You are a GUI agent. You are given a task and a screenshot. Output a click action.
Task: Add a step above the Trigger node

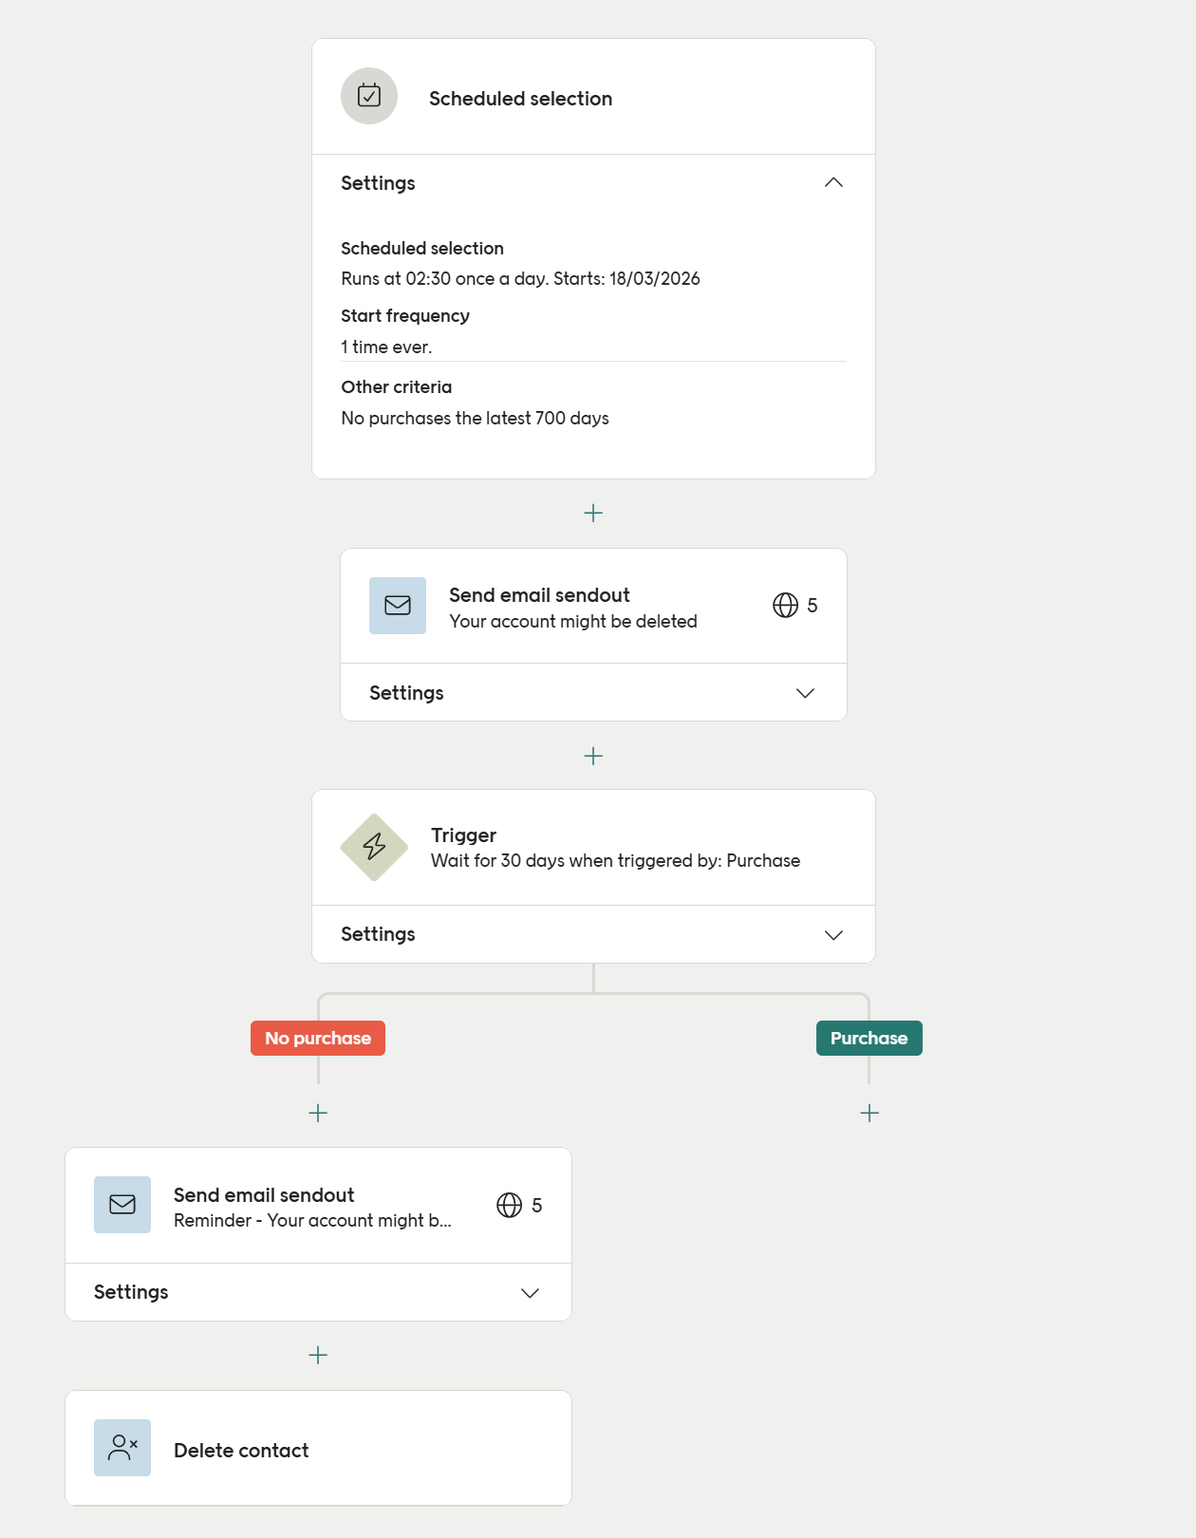[593, 757]
